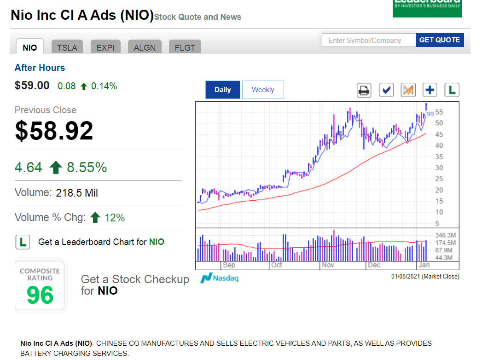Open Get a Stock Checkup for NIO

pyautogui.click(x=134, y=285)
